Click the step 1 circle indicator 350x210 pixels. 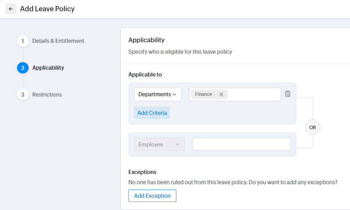pos(23,41)
